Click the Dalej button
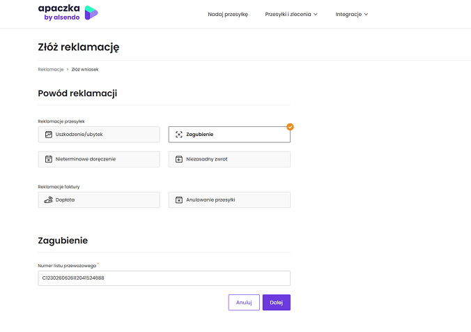The image size is (471, 332). (277, 302)
